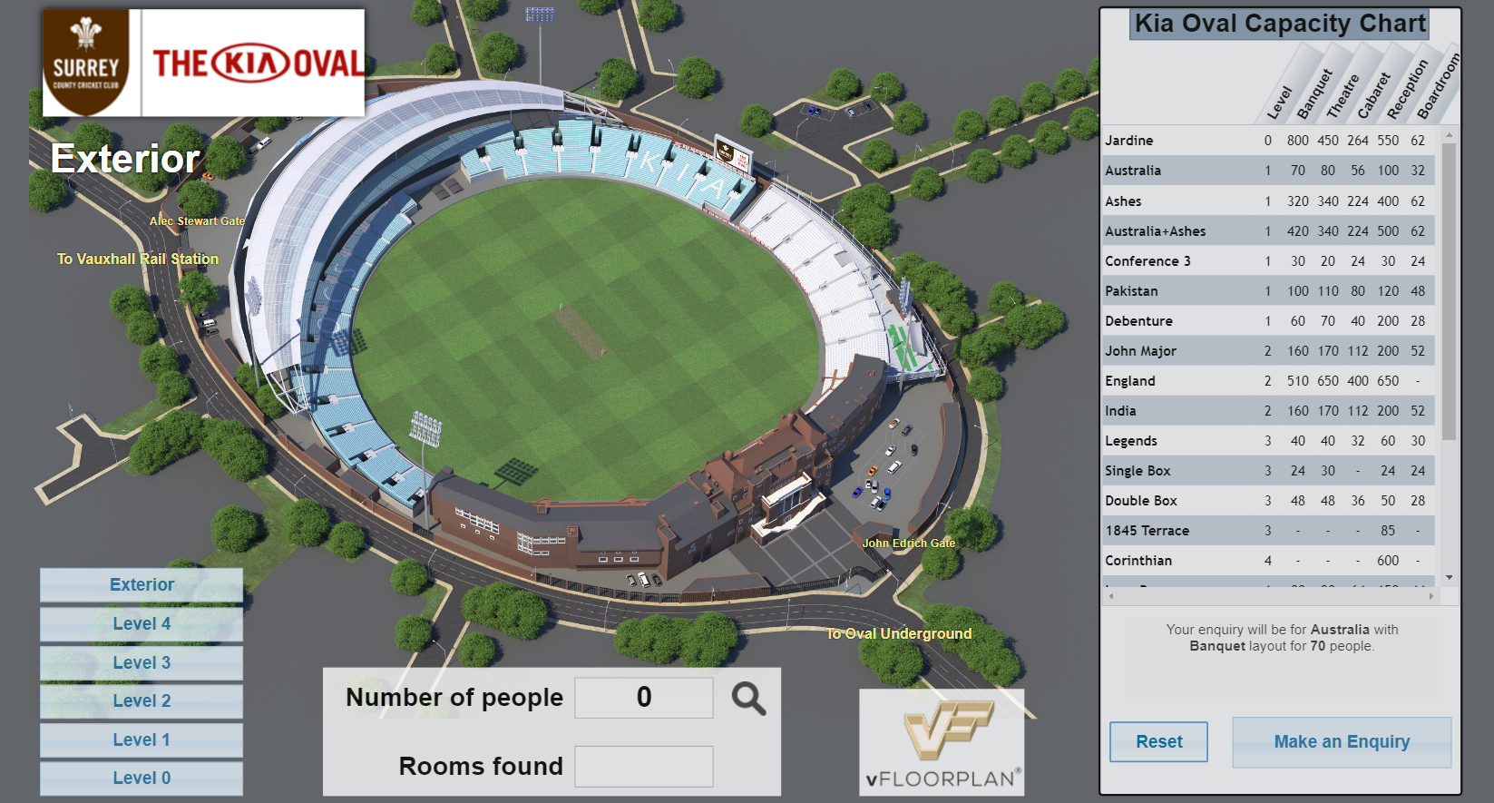Screen dimensions: 1494x803
Task: Click right arrow of horizontal scrollbar
Action: pos(1431,596)
